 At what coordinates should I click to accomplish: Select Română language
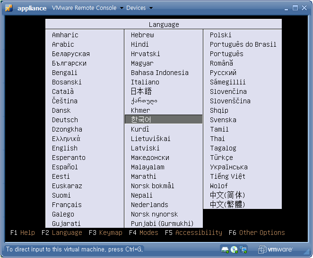(221, 63)
